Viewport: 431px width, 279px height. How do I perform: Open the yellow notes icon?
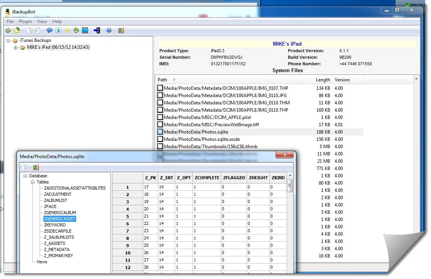pos(67,31)
